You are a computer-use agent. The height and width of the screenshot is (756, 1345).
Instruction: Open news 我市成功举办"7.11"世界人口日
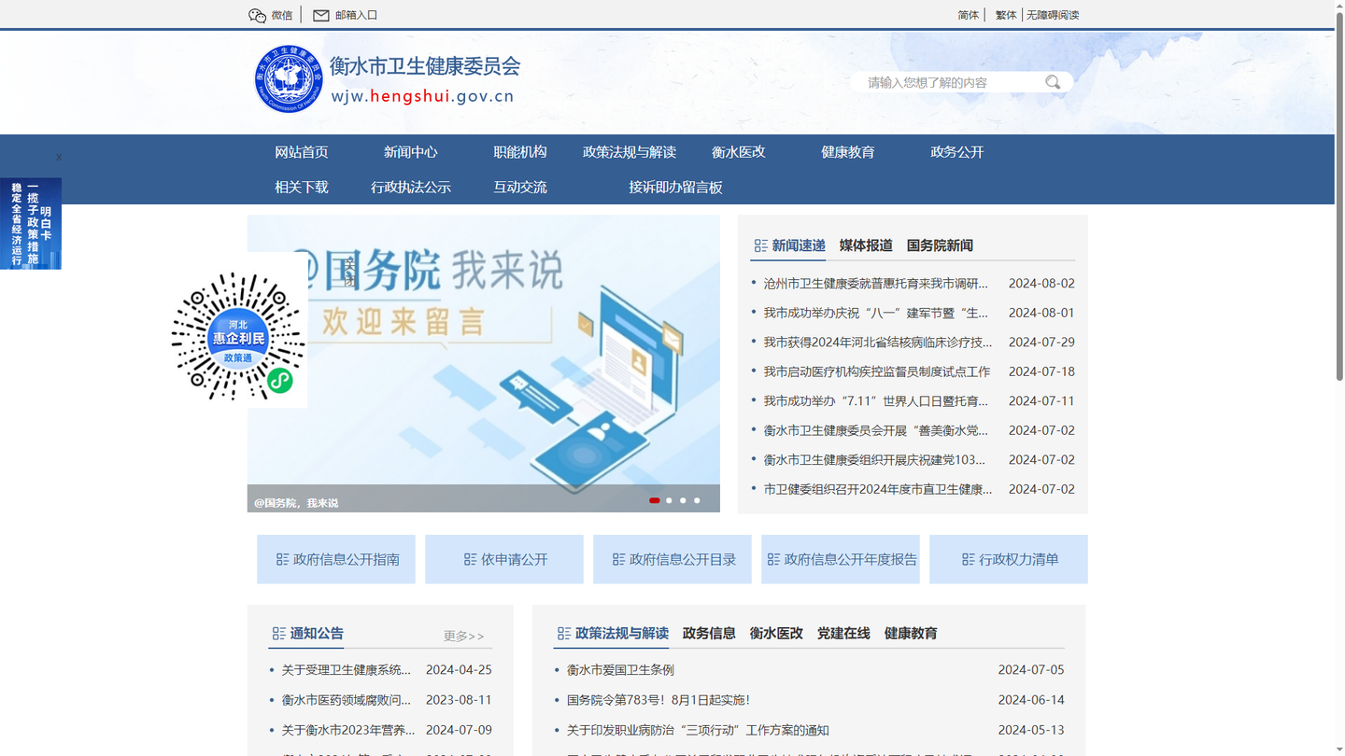point(875,400)
